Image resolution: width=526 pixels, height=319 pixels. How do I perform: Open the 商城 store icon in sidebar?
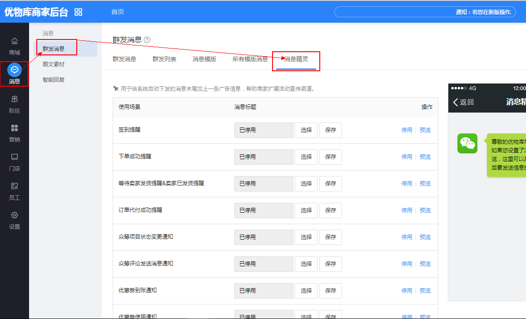[x=15, y=41]
